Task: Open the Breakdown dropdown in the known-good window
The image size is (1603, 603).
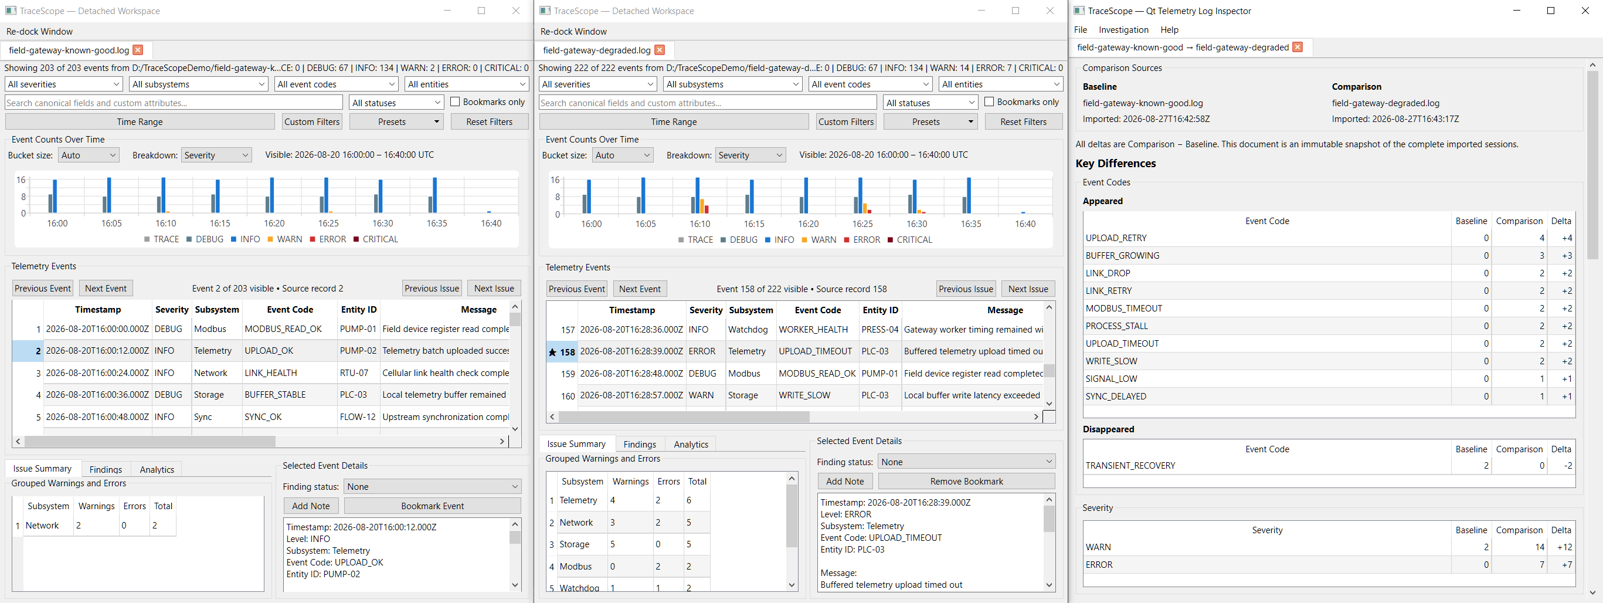Action: point(216,155)
